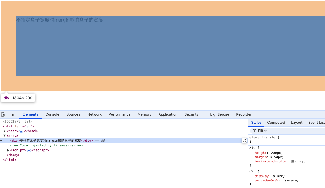
Task: Expand the head element node
Action: [x=4, y=131]
